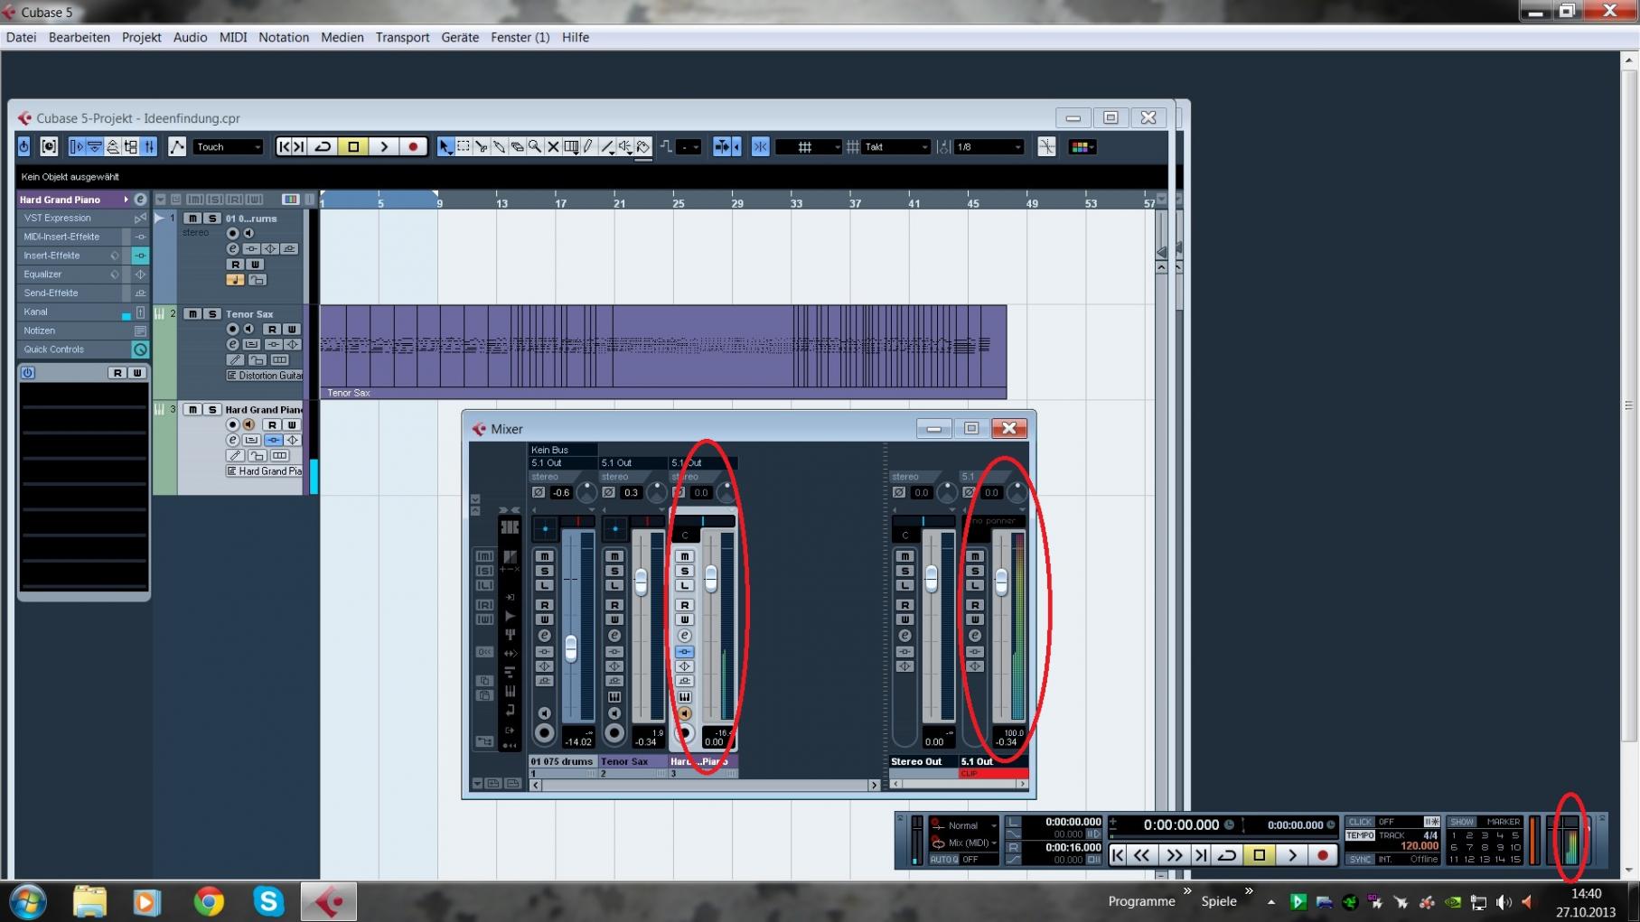Toggle the CLICK metronome button
Screen dimensions: 1640x922
click(1359, 822)
